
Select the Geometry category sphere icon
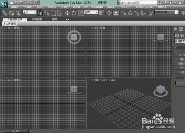pos(177,35)
